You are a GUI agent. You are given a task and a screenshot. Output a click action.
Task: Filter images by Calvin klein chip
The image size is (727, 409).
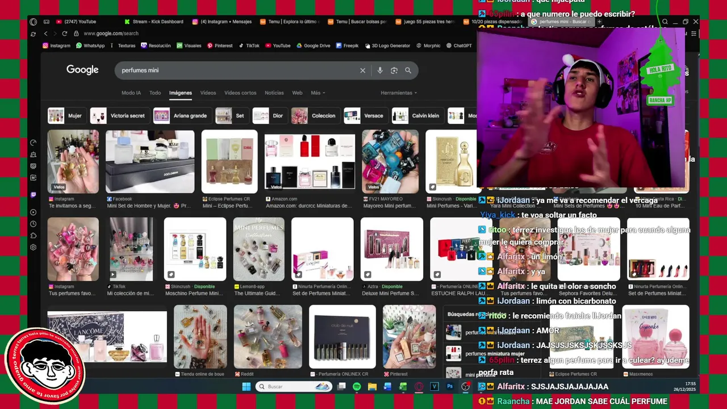pyautogui.click(x=417, y=115)
